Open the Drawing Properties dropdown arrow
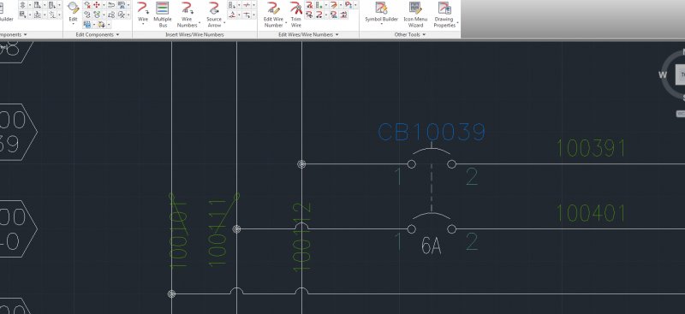The width and height of the screenshot is (685, 314). (457, 23)
